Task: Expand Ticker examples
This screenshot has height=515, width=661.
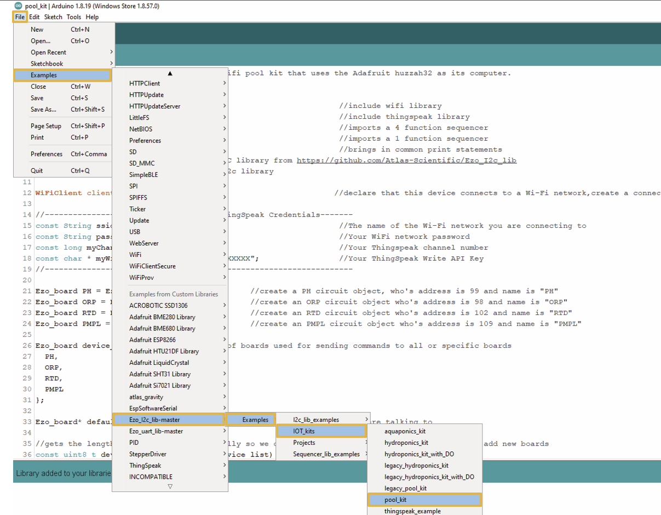Action: (x=170, y=209)
